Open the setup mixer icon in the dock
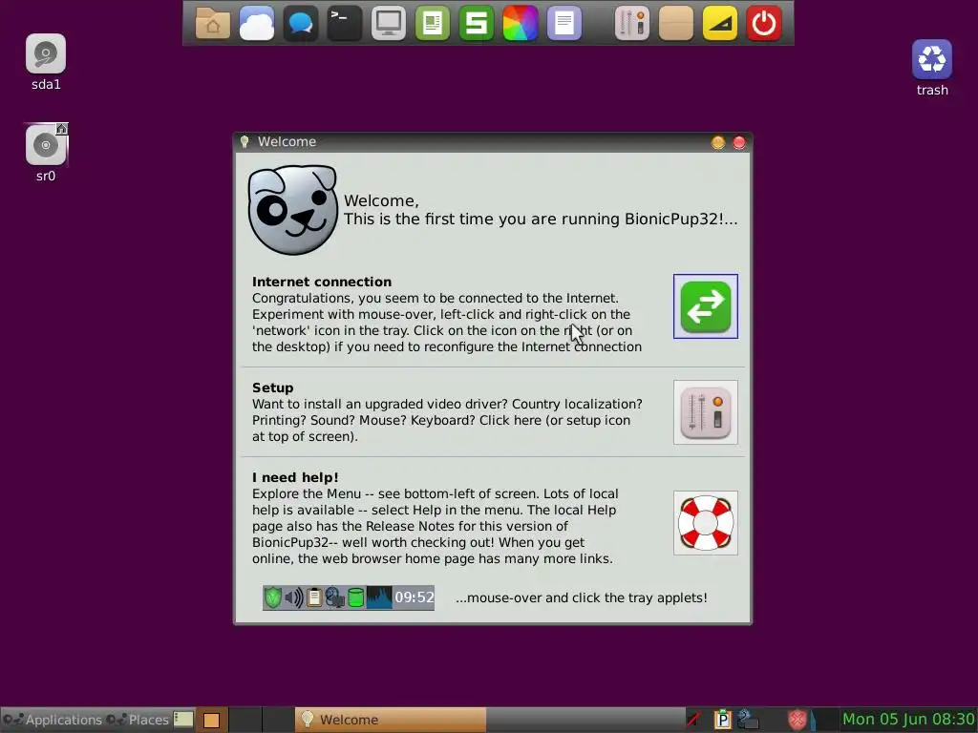Image resolution: width=978 pixels, height=733 pixels. [632, 24]
